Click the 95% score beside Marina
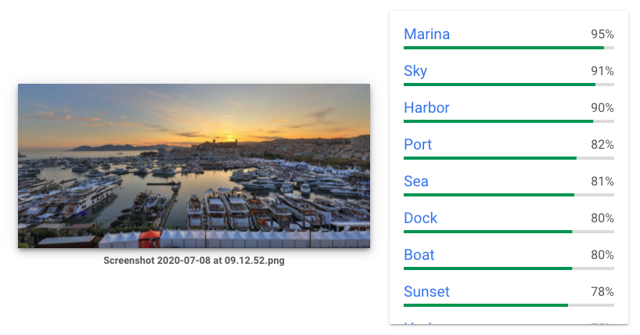This screenshot has width=640, height=335. point(602,35)
